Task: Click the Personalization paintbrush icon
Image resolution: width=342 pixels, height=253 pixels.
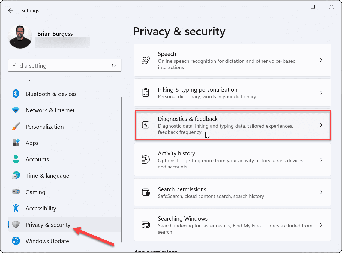Action: click(x=16, y=126)
